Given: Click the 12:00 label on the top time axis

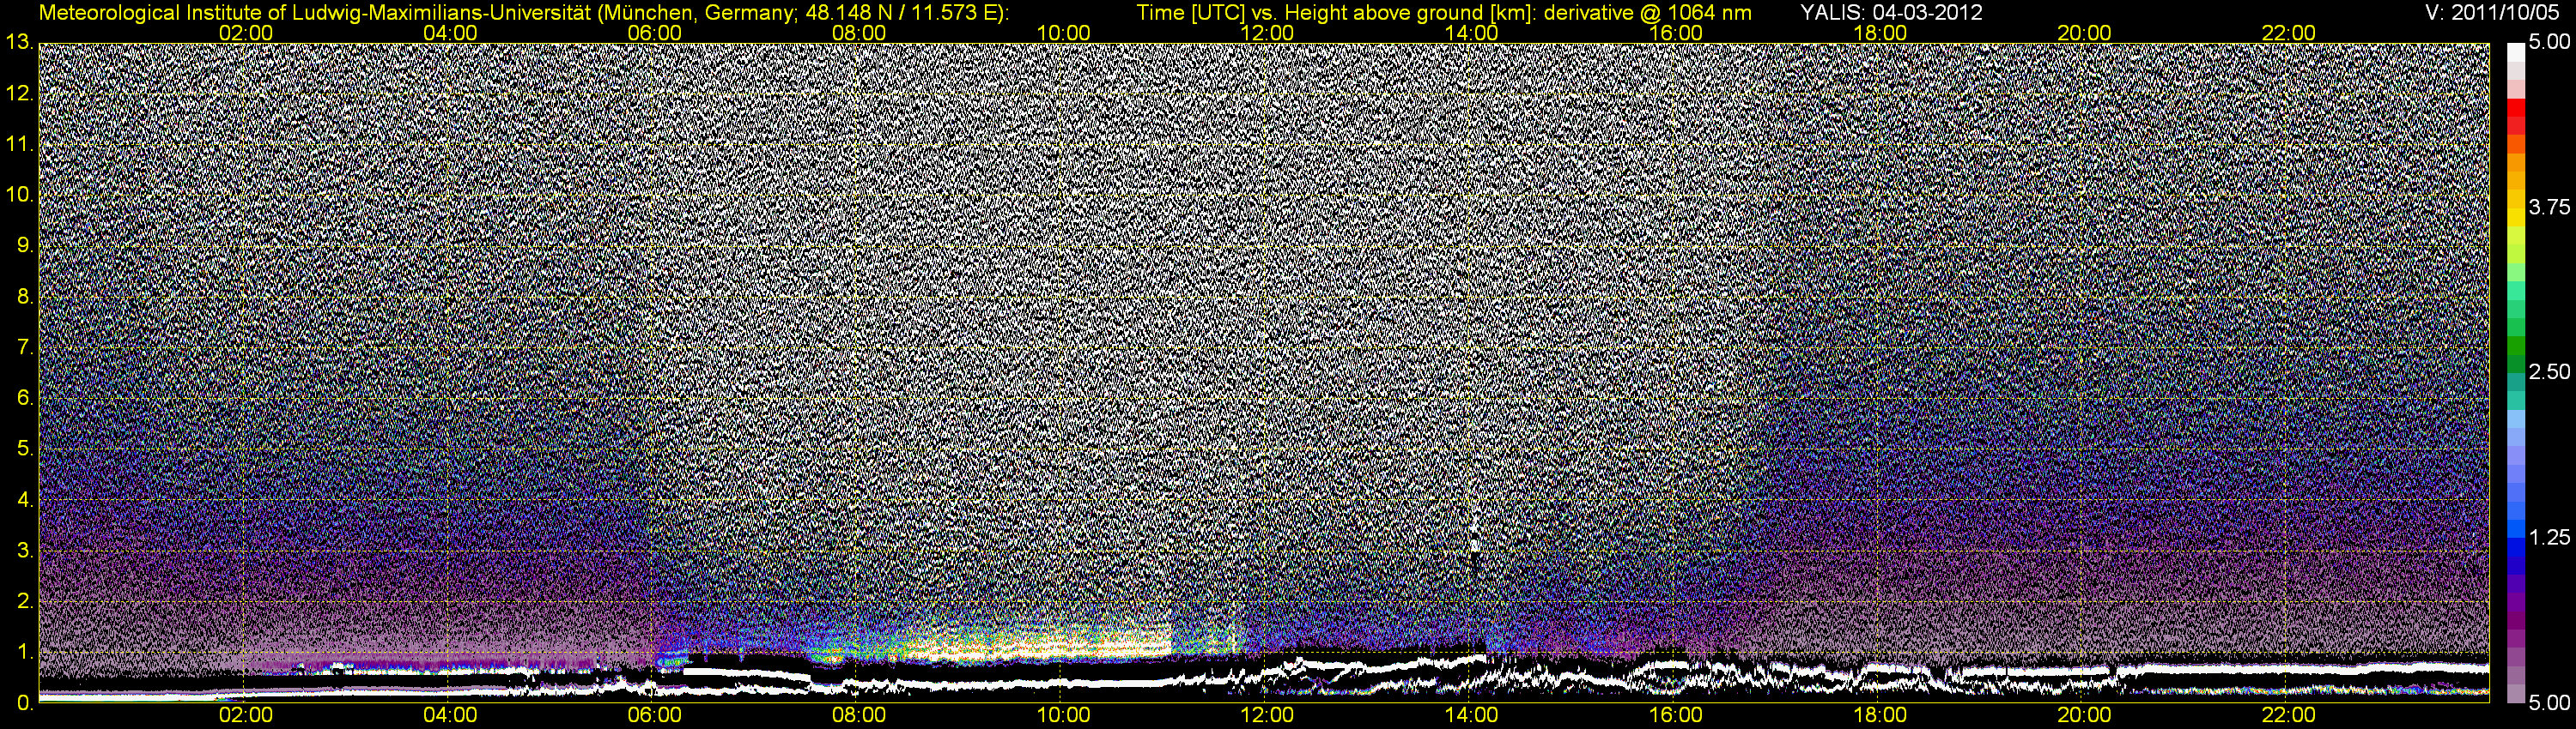Looking at the screenshot, I should (x=1267, y=33).
